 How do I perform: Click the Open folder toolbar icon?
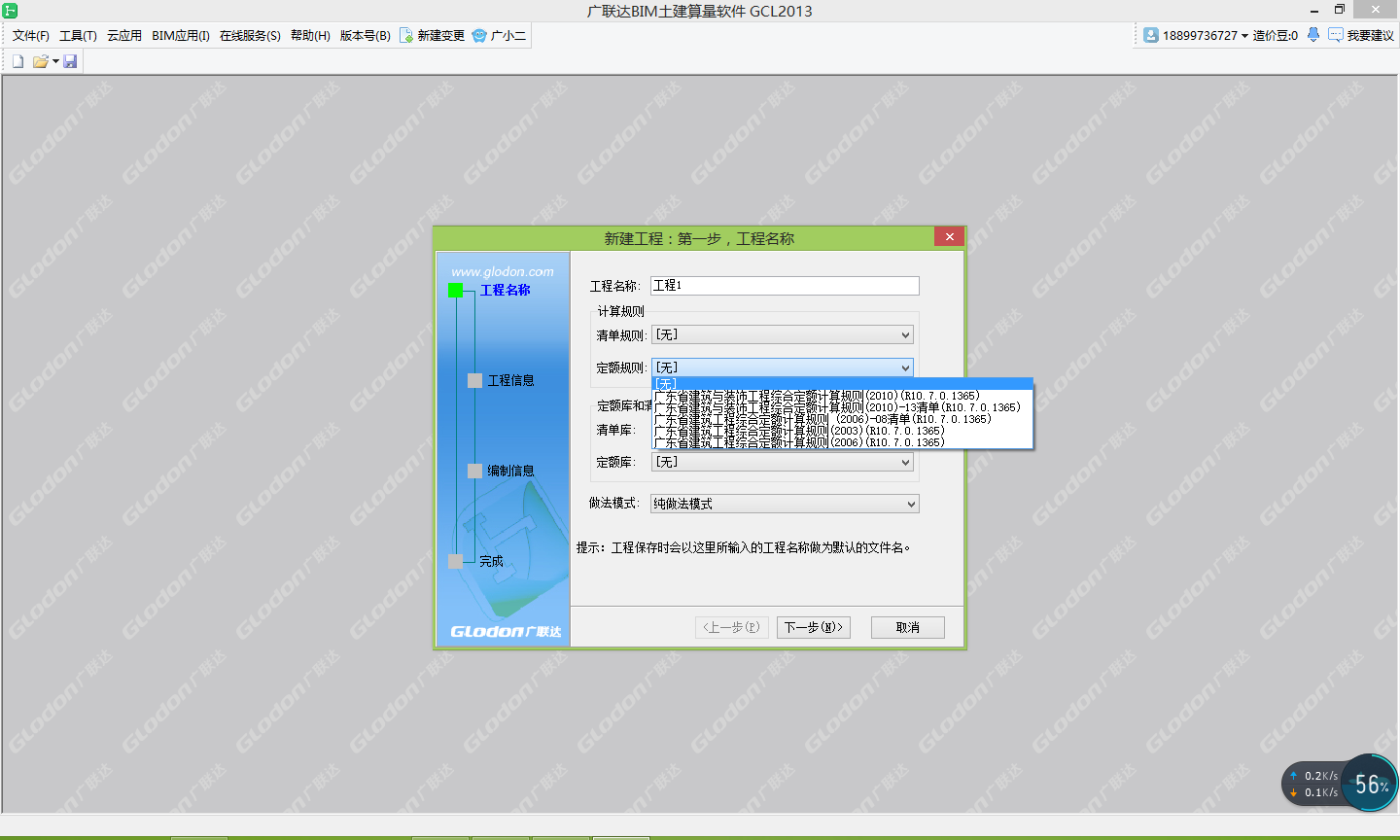coord(40,61)
